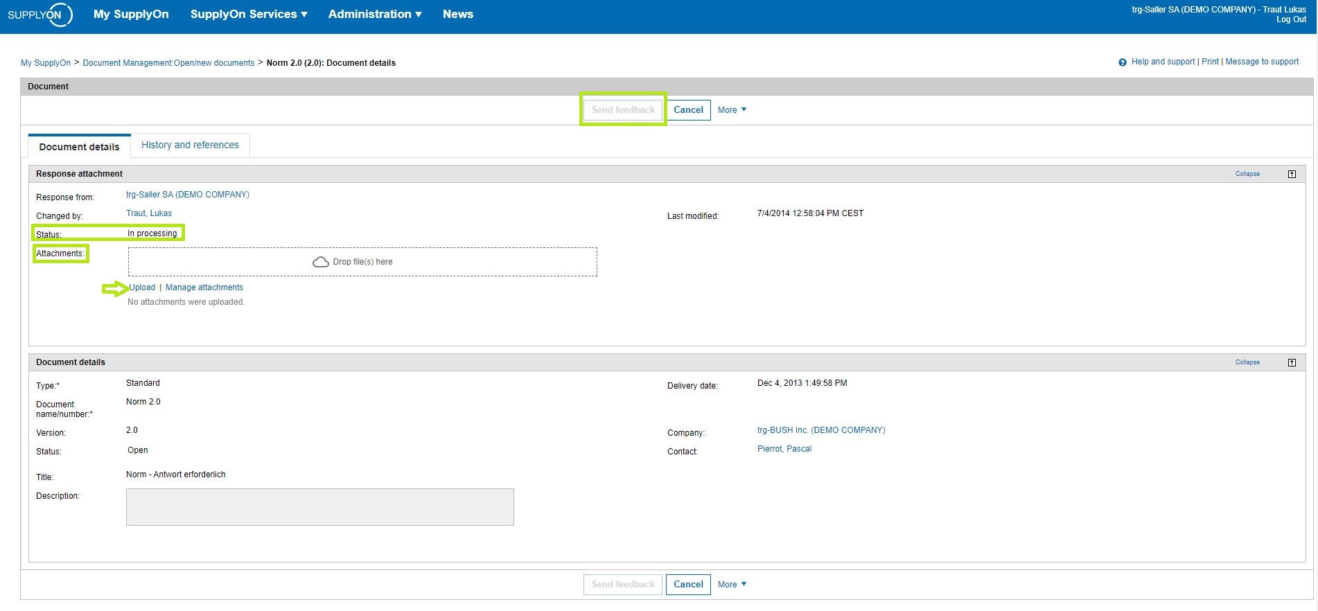Select the Document details tab
1318x611 pixels.
coord(79,147)
